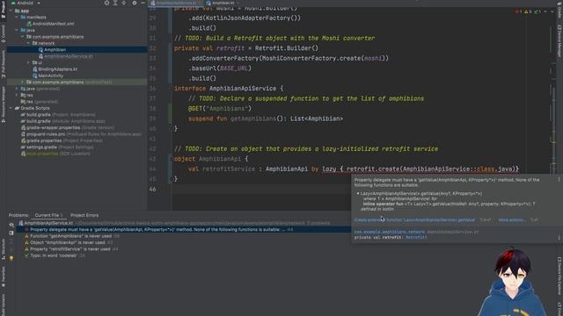Switch to the AmphibianApiService.kt editor tab
This screenshot has width=563, height=316.
tap(176, 3)
